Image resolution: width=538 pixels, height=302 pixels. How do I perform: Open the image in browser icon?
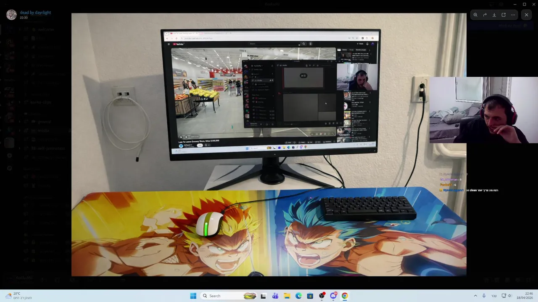tap(504, 15)
